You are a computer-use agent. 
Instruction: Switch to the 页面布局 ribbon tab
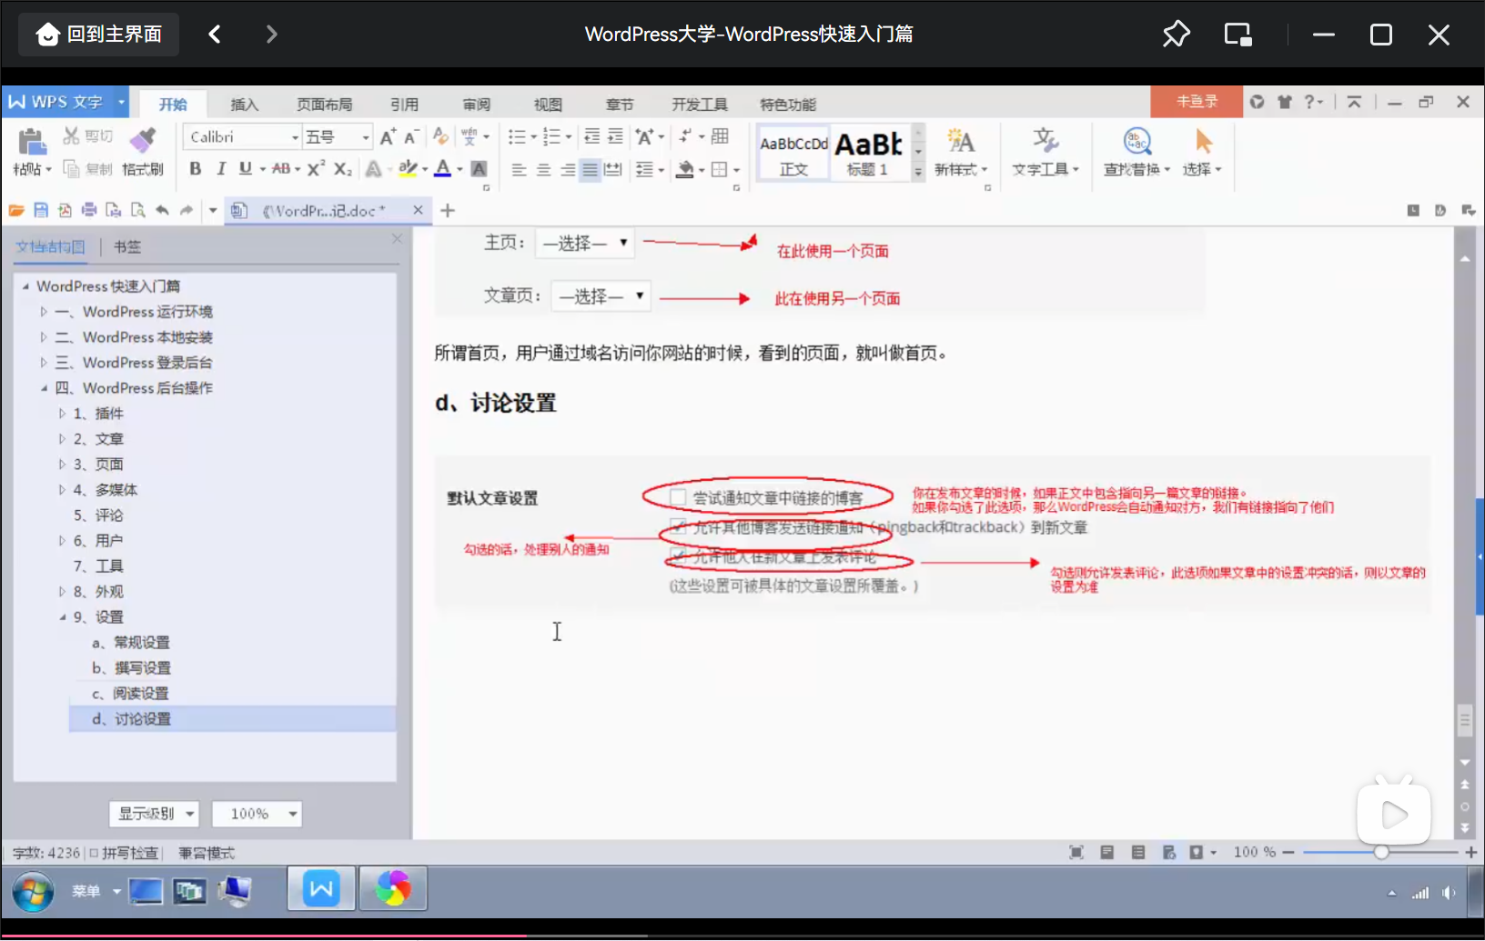coord(324,105)
